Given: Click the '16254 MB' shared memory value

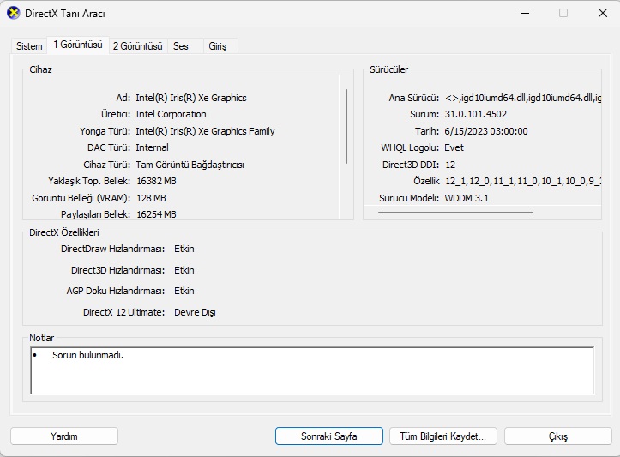Looking at the screenshot, I should click(156, 214).
